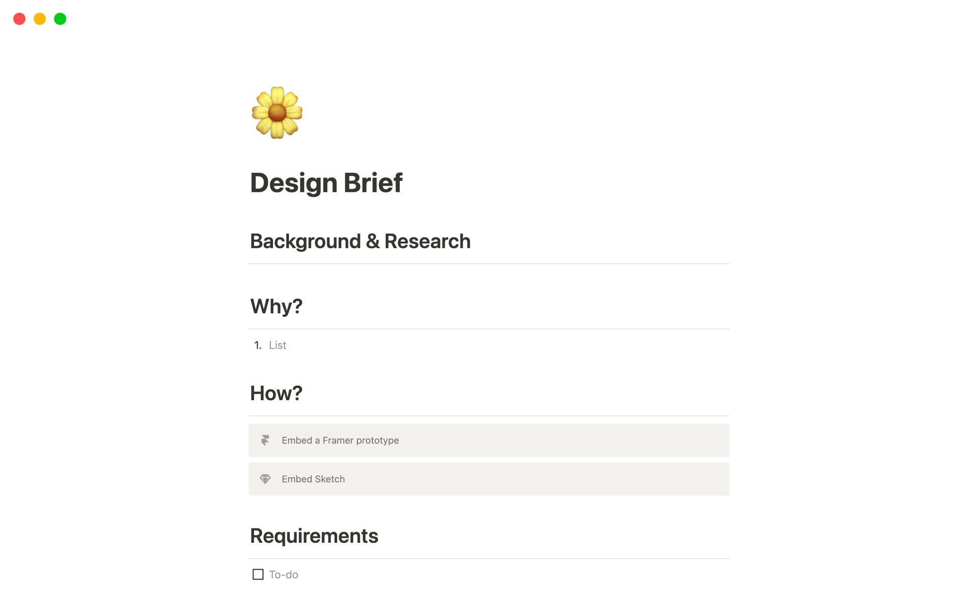The image size is (978, 611).
Task: Click the divider below the 'Why?' heading
Action: click(488, 328)
